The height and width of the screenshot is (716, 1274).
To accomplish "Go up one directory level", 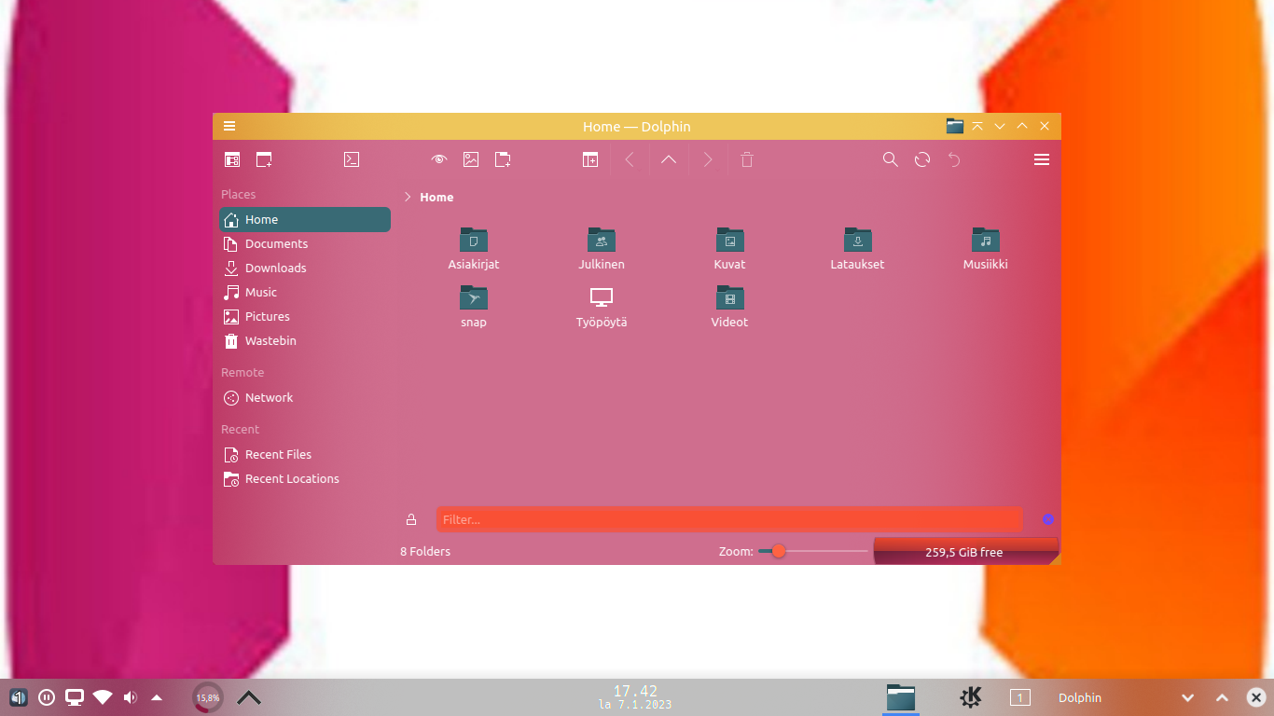I will (x=669, y=159).
